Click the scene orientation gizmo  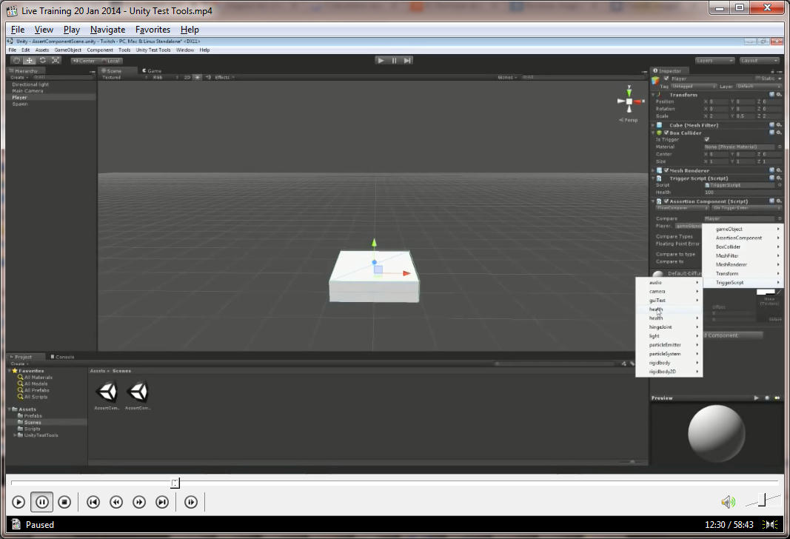pyautogui.click(x=629, y=101)
